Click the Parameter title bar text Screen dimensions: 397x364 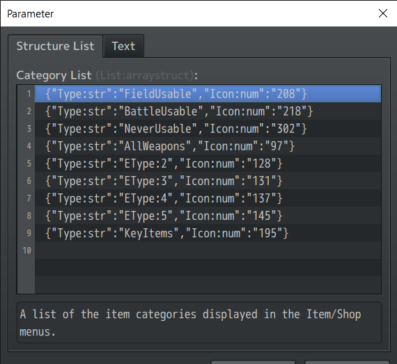coord(31,14)
